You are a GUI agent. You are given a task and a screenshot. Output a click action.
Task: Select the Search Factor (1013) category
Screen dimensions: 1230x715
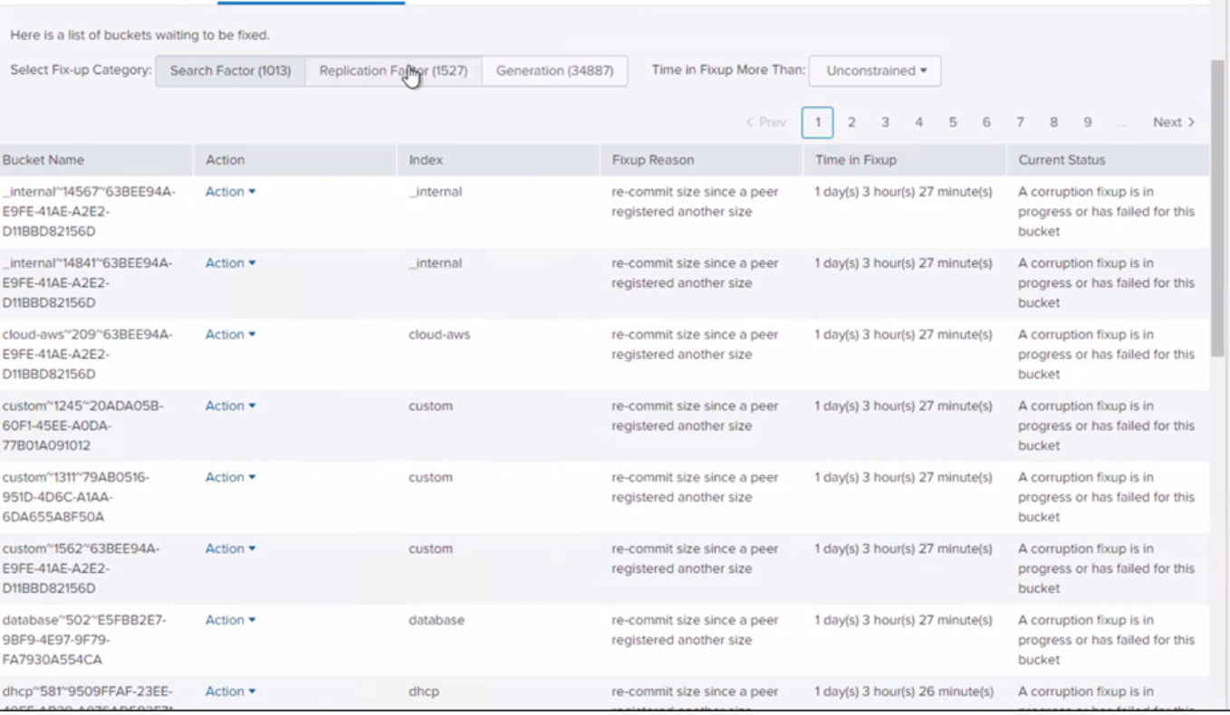(x=230, y=71)
